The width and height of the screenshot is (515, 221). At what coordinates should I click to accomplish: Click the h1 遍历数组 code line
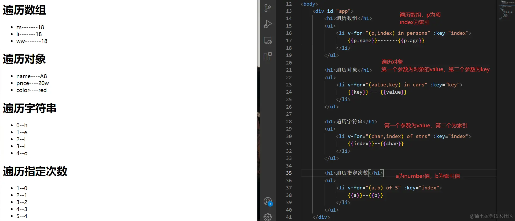pos(348,18)
